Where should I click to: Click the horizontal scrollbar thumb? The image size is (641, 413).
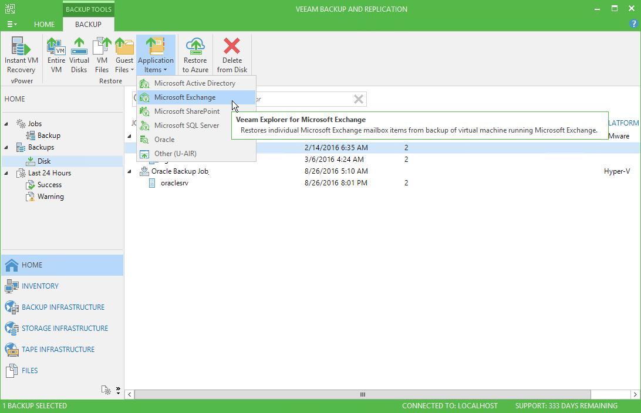tap(363, 395)
